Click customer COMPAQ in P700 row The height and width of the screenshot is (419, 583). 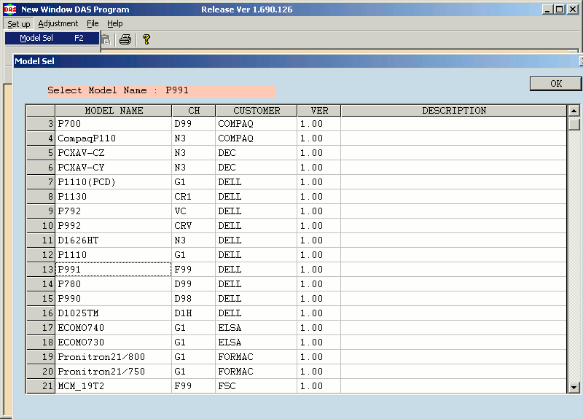[x=257, y=124]
